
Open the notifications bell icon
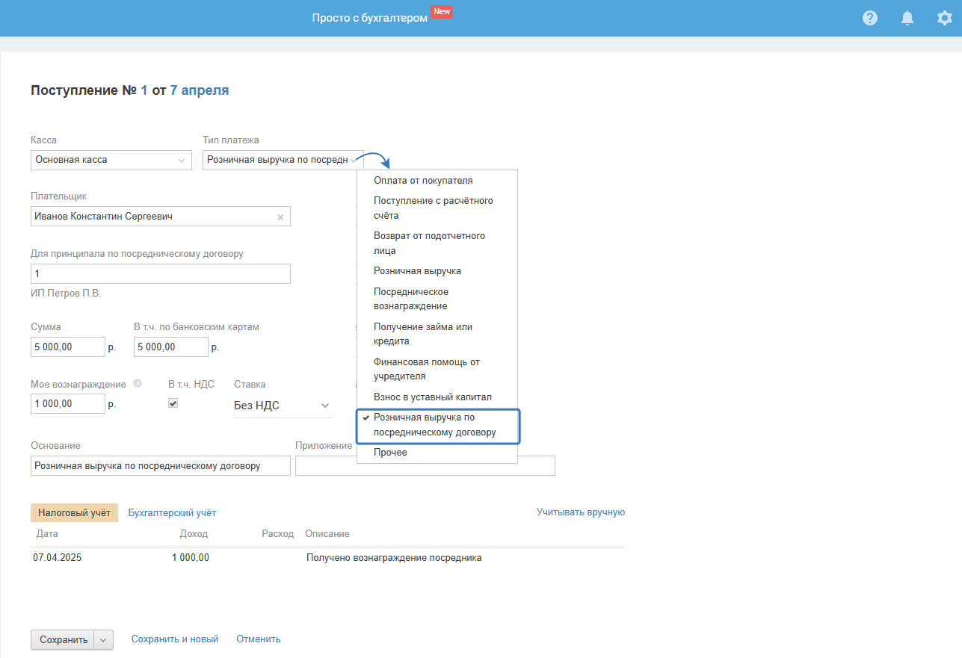click(x=907, y=18)
